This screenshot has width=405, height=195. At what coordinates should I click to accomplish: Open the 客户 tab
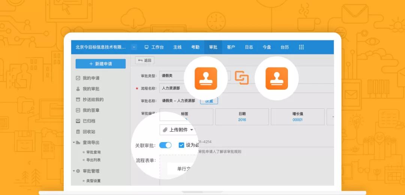231,47
